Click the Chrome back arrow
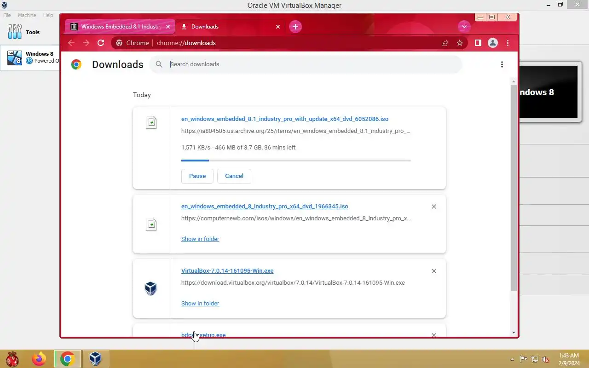Image resolution: width=589 pixels, height=368 pixels. click(x=71, y=43)
